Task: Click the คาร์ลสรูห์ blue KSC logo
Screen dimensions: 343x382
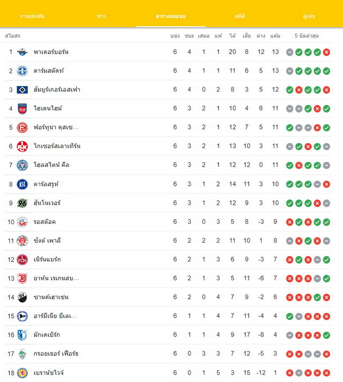Action: click(22, 184)
